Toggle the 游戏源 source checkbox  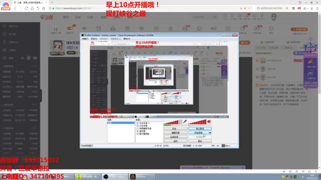138,131
